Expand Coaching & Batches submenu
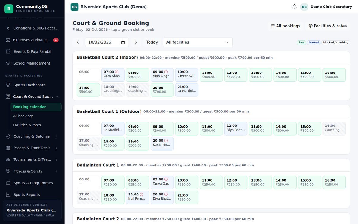This screenshot has height=224, width=358. (57, 136)
